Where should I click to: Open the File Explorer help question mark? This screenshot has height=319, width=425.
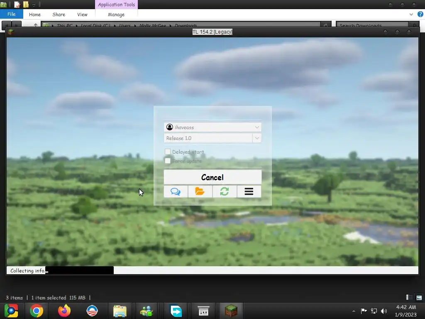pos(420,15)
